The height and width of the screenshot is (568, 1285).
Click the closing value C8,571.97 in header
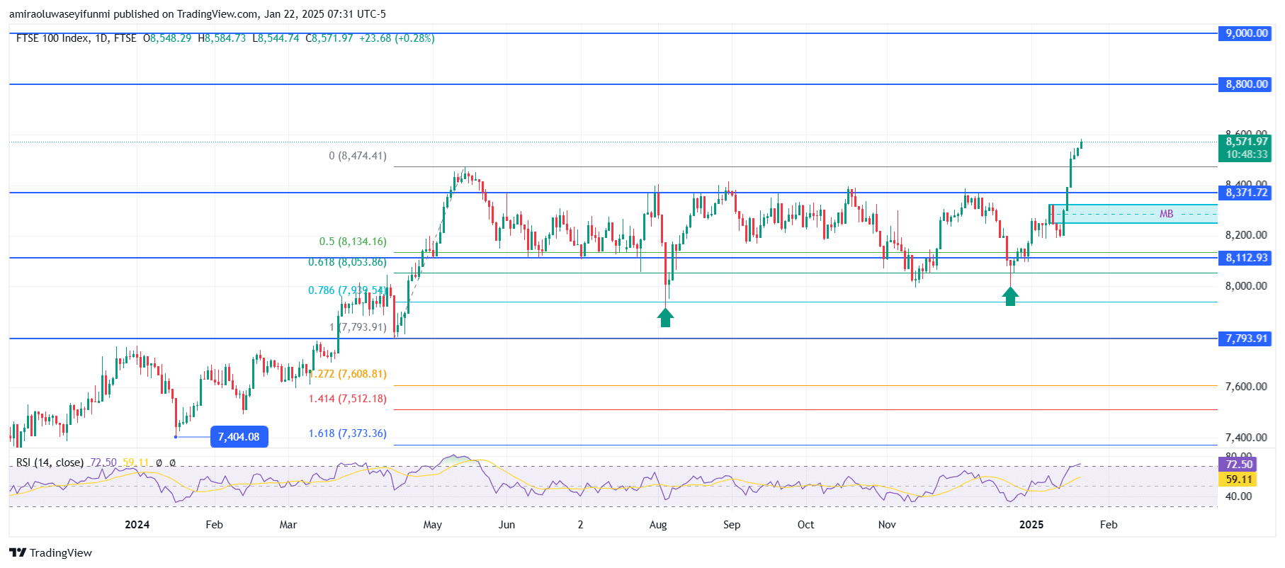[x=329, y=38]
